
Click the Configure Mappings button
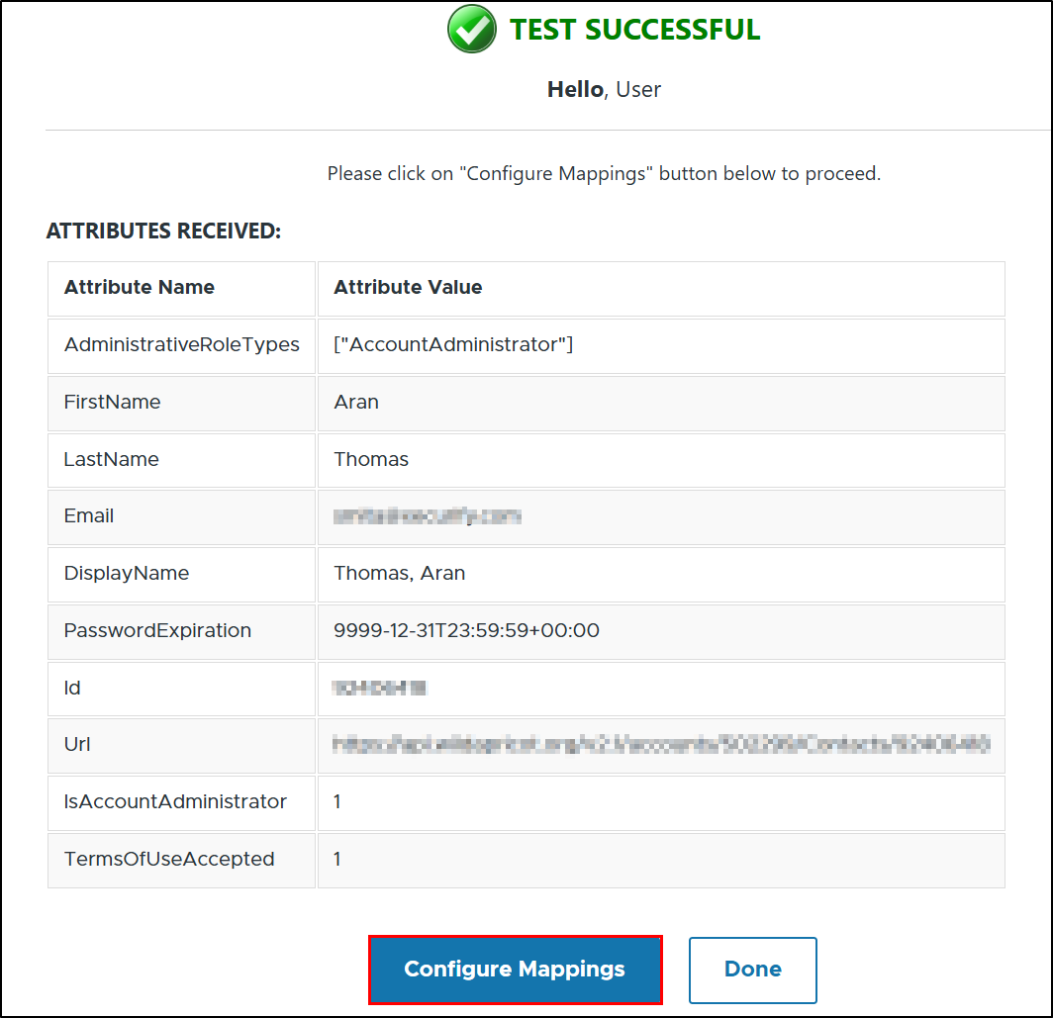pyautogui.click(x=515, y=970)
